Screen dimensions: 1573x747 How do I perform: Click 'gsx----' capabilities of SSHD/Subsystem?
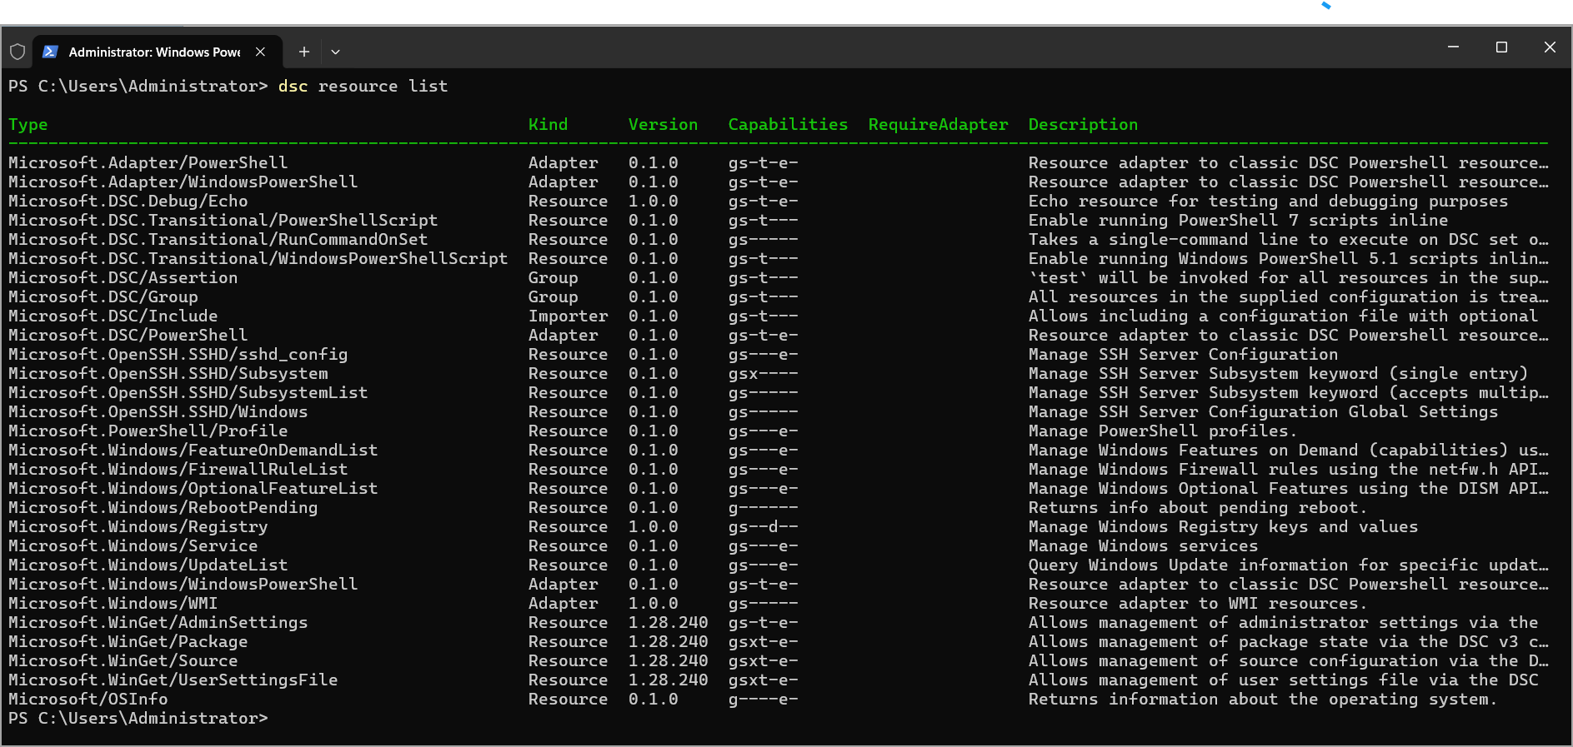(x=763, y=374)
